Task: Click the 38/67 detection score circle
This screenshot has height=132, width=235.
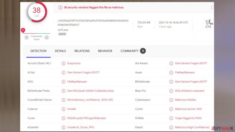Action: (37, 12)
